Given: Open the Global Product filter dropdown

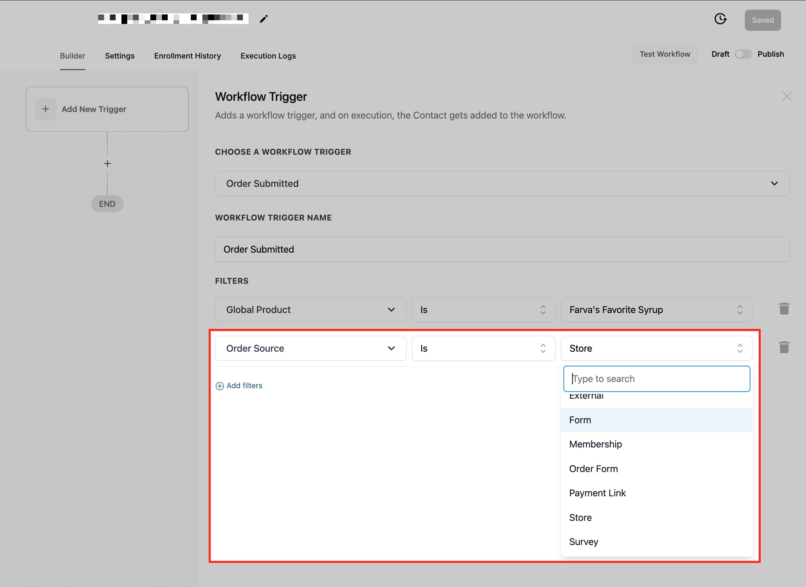Looking at the screenshot, I should [x=310, y=310].
